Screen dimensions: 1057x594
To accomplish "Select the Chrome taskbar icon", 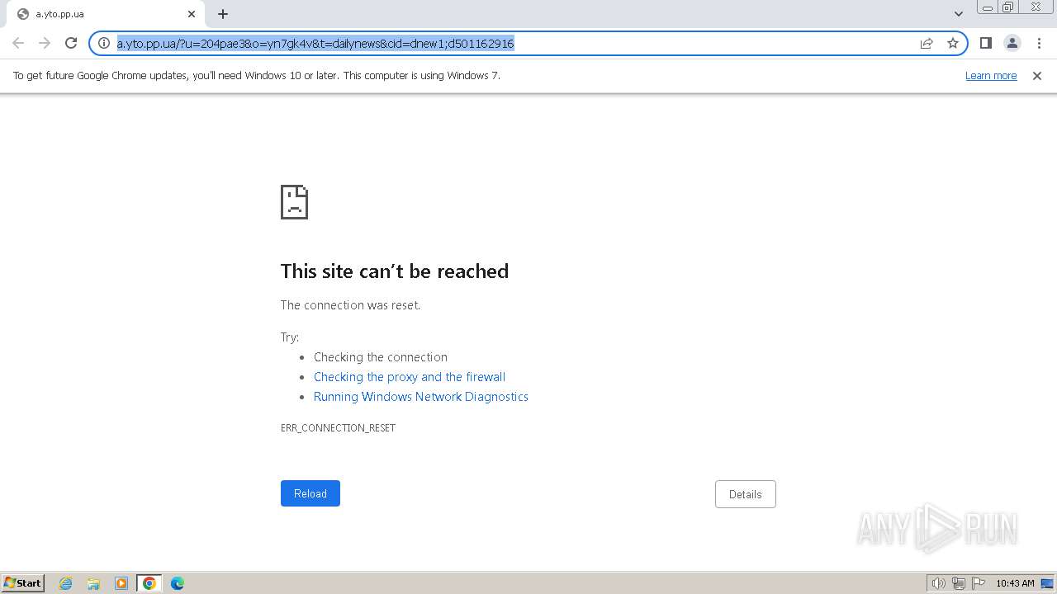I will click(x=149, y=583).
